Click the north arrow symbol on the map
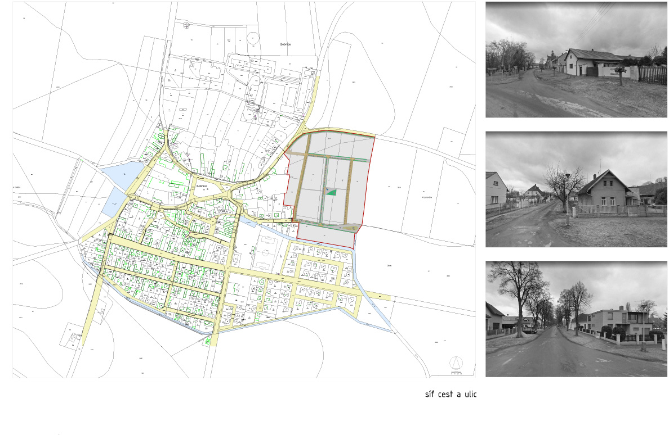669x435 pixels. (x=456, y=364)
